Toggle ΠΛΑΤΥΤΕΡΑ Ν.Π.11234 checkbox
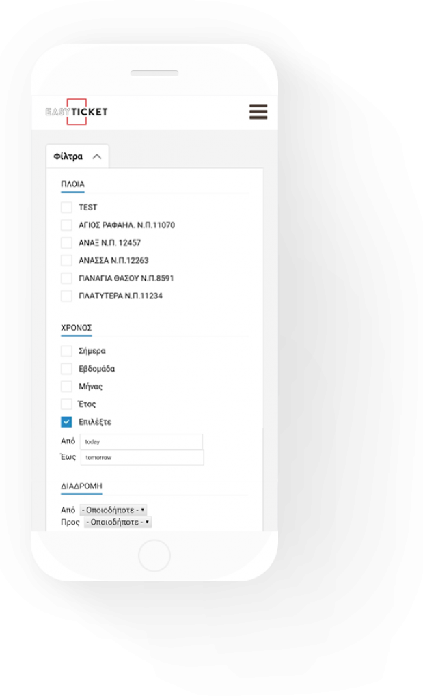The height and width of the screenshot is (696, 423). click(x=66, y=296)
